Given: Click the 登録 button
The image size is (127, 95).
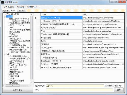Looking at the screenshot, I should [x=119, y=90].
